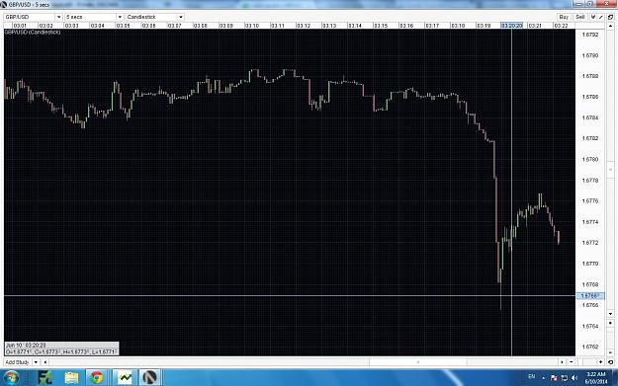618x386 pixels.
Task: Open the Windows Start menu
Action: pyautogui.click(x=11, y=378)
